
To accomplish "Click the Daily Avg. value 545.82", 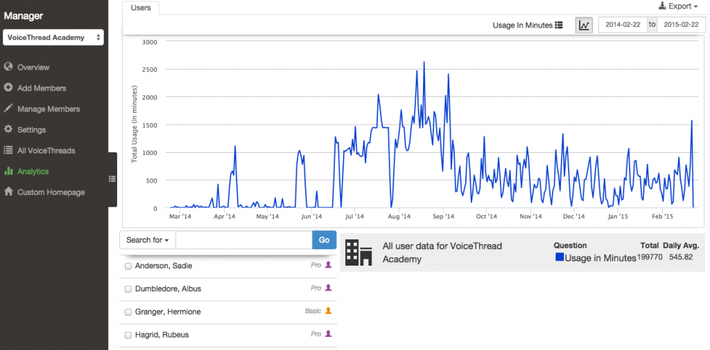I will pos(682,257).
